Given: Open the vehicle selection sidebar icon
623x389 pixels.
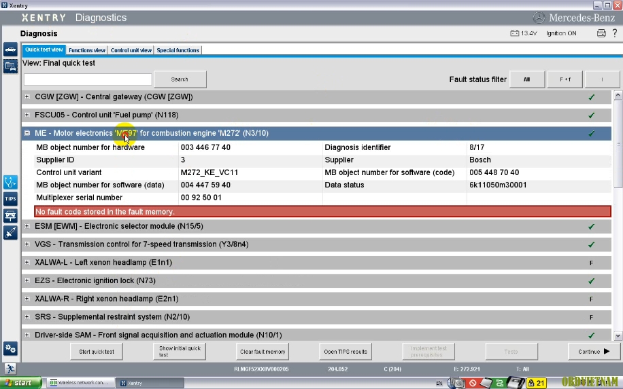Looking at the screenshot, I should click(x=10, y=50).
